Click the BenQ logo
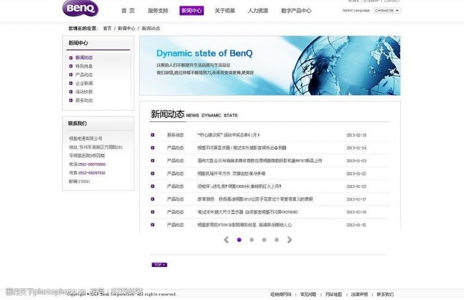The image size is (464, 300). tap(80, 8)
